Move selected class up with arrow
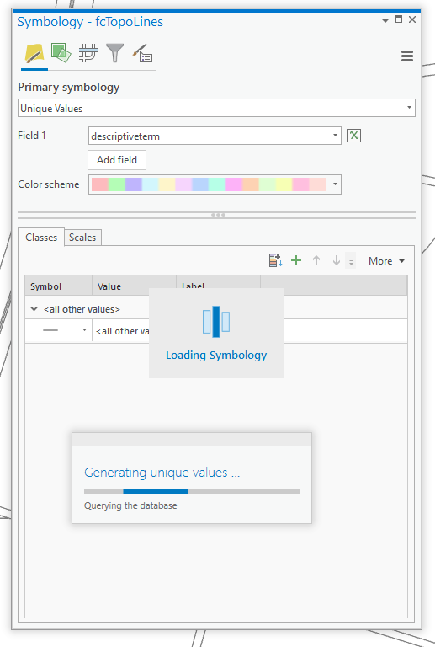This screenshot has width=435, height=647. pos(316,260)
